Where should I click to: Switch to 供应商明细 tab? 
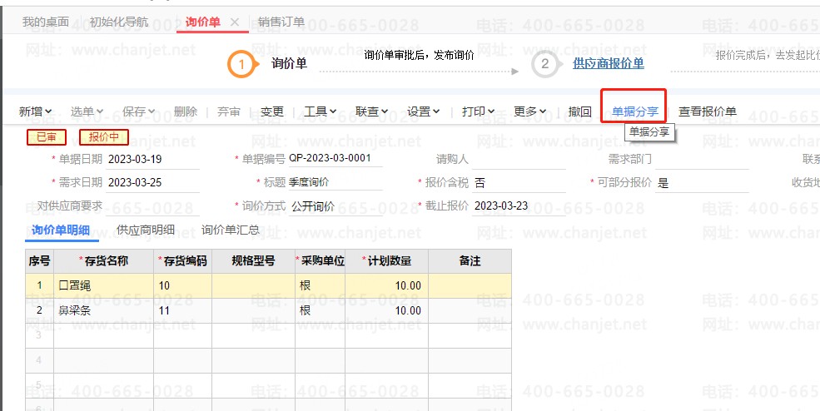click(146, 230)
